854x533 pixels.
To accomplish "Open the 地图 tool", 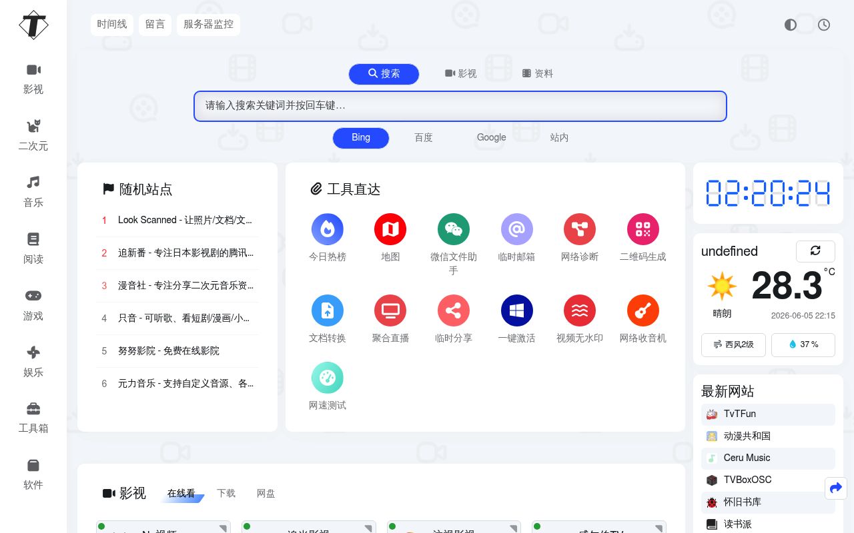I will point(390,238).
